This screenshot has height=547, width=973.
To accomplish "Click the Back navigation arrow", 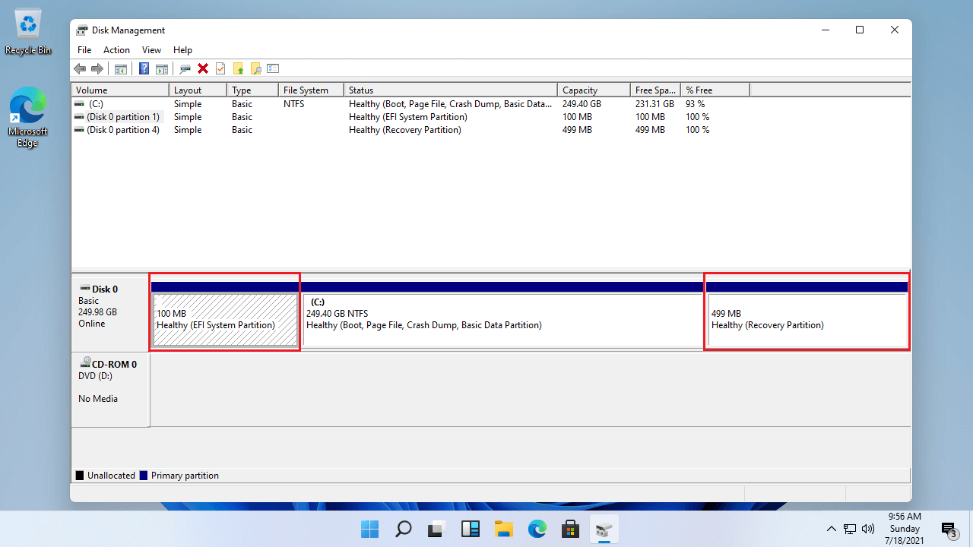I will (x=80, y=68).
